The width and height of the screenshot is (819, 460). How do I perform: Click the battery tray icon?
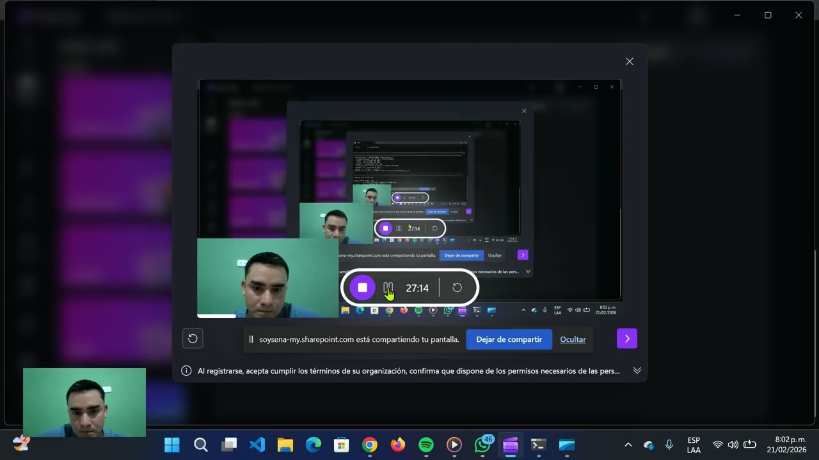[750, 445]
